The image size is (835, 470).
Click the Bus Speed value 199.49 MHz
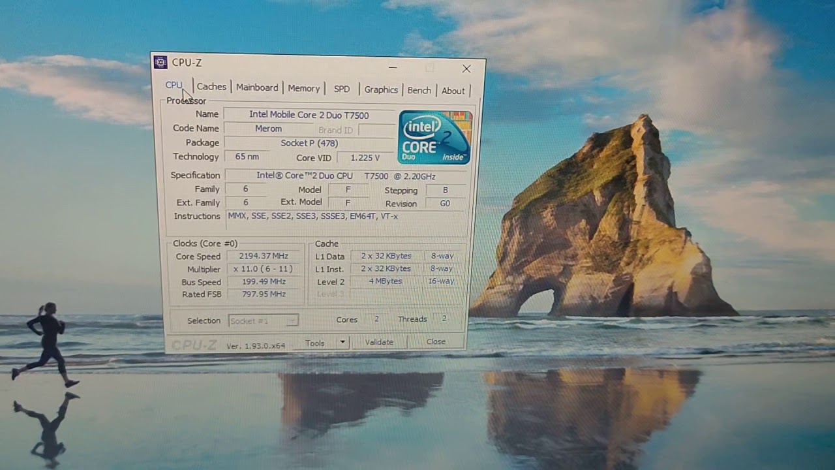[264, 281]
